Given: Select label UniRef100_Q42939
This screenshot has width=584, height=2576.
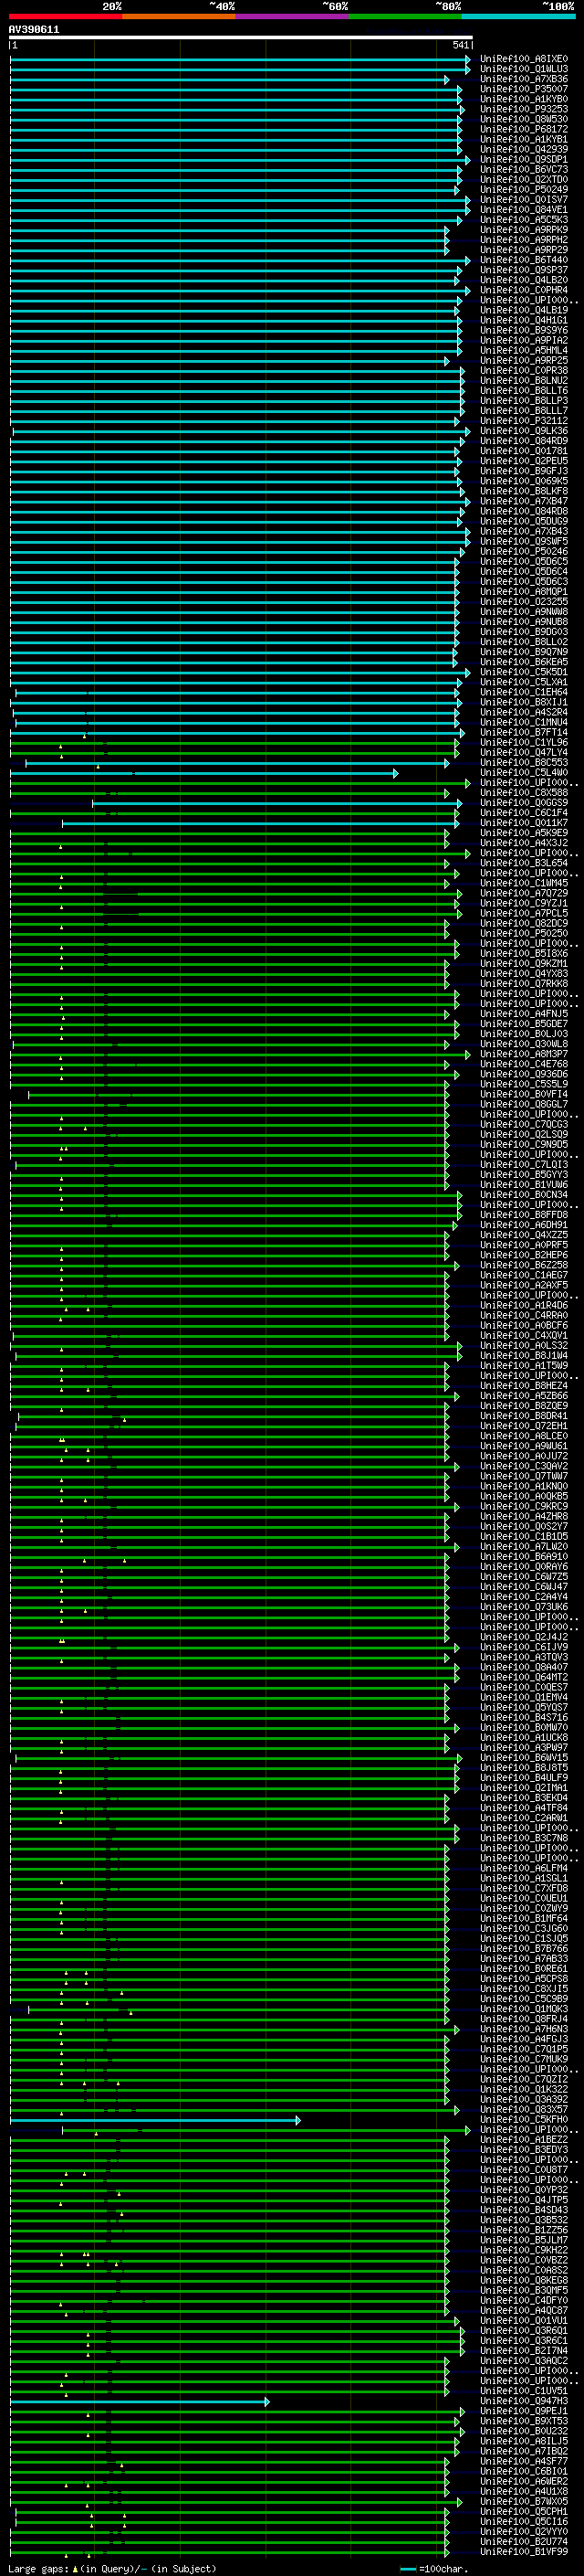Looking at the screenshot, I should (524, 149).
